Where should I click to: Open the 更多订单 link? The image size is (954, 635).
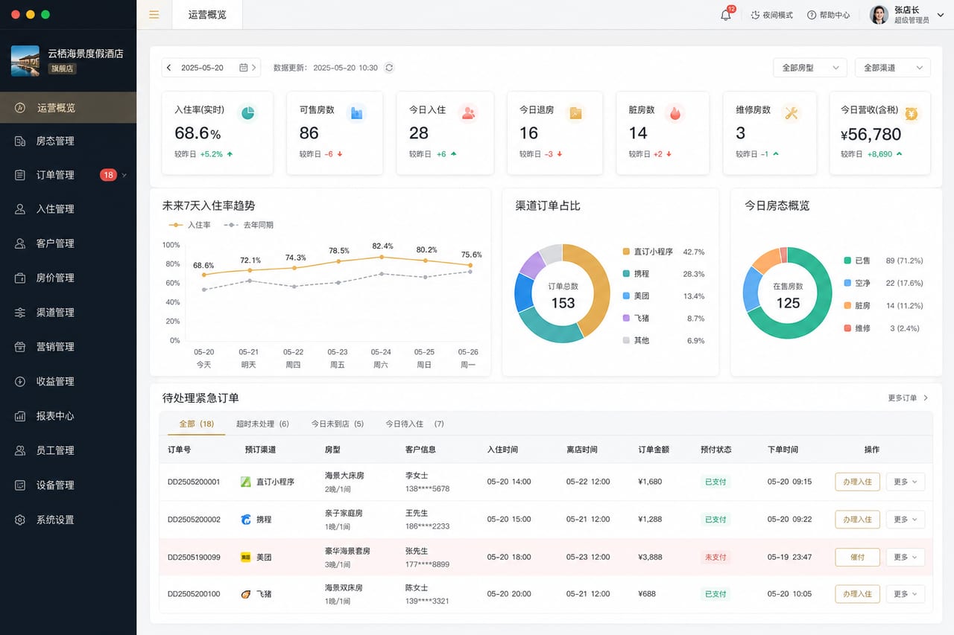(908, 398)
